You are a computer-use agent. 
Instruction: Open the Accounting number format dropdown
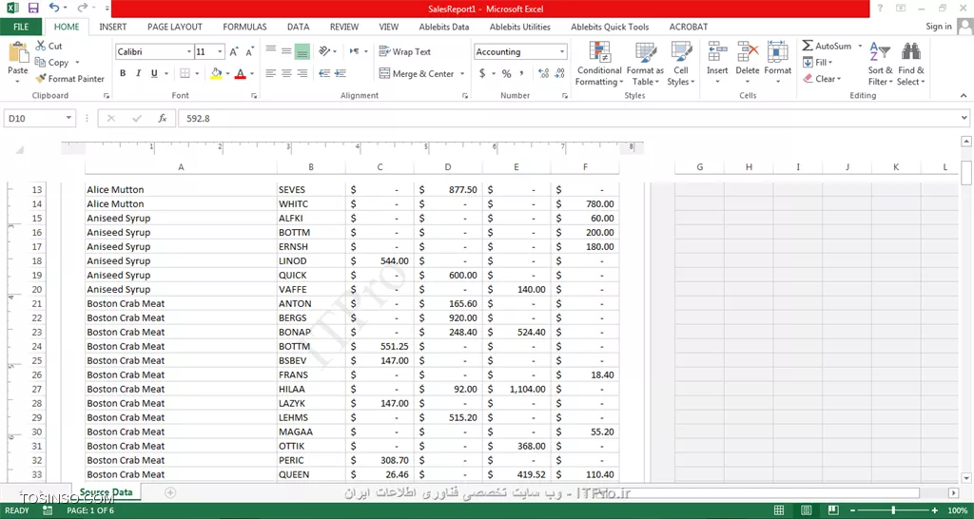(562, 52)
